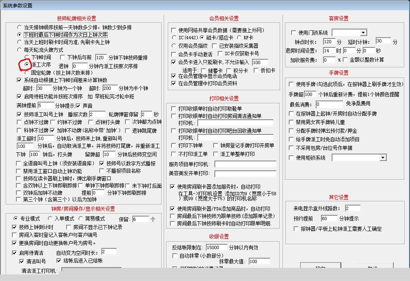Viewport: 410px width, 281px height.
Task: Click the 加收服务费 percent field
Action: click(x=329, y=60)
